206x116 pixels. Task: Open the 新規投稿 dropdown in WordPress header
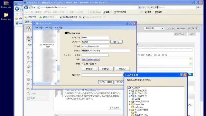[154, 29]
